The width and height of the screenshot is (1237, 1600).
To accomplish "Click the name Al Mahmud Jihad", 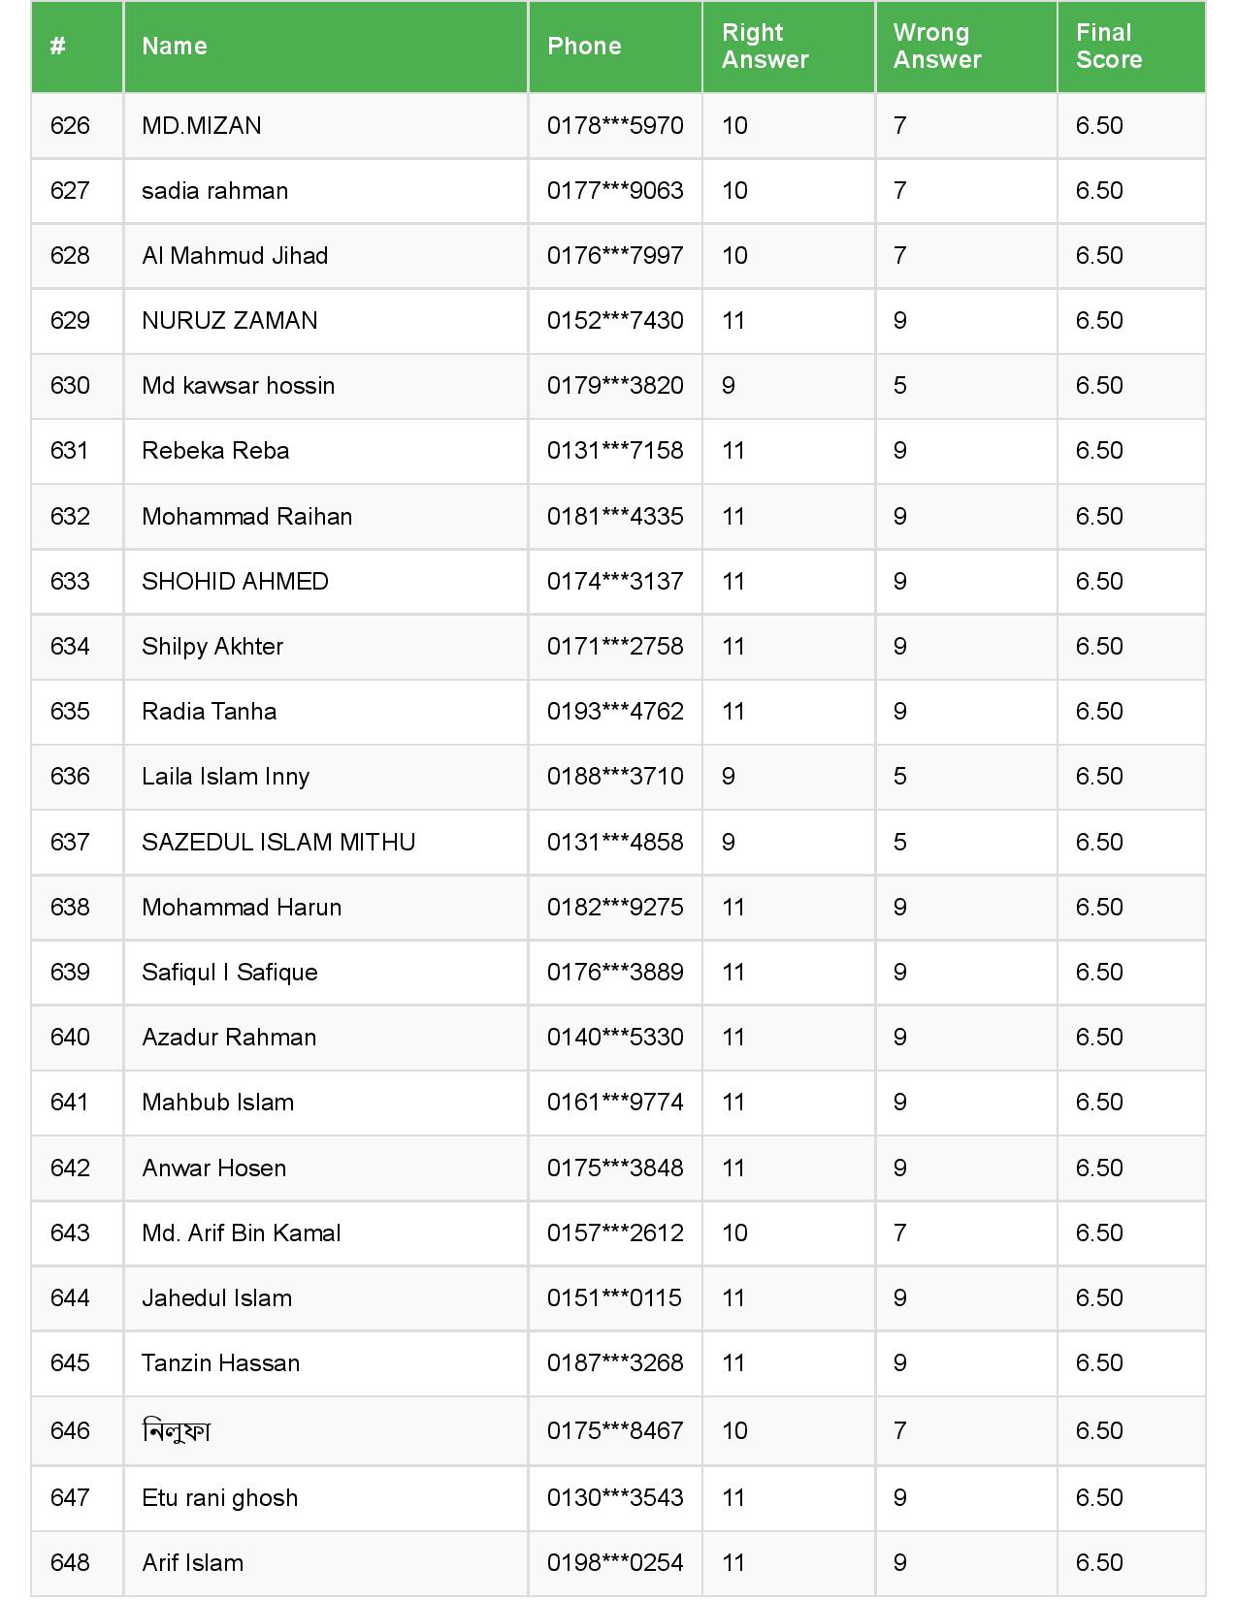I will pyautogui.click(x=235, y=256).
